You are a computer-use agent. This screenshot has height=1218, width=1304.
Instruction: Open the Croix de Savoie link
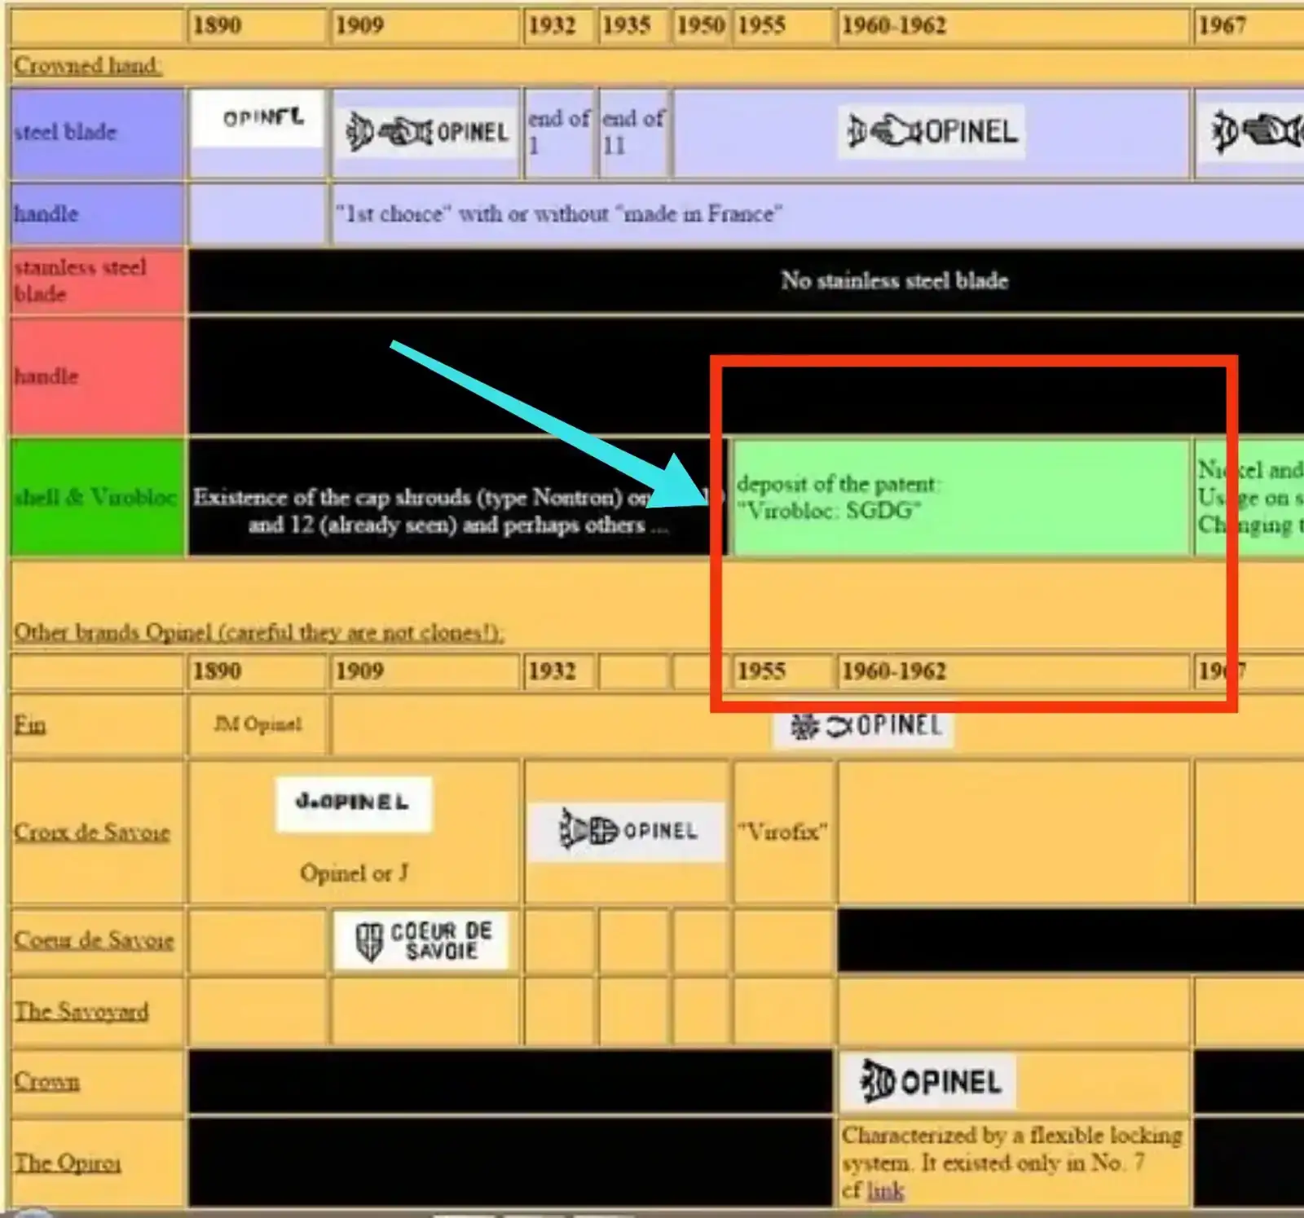click(91, 832)
